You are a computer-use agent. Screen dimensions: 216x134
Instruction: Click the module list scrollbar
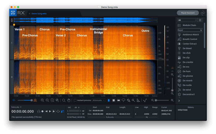point(205,36)
